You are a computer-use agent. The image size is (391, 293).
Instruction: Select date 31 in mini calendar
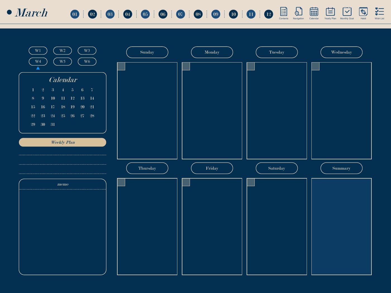(53, 124)
